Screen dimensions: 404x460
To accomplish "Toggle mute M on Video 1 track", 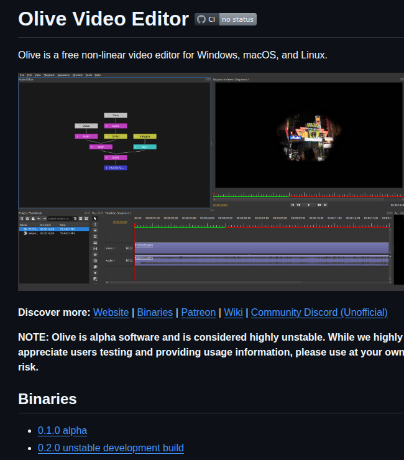I will pyautogui.click(x=127, y=249).
